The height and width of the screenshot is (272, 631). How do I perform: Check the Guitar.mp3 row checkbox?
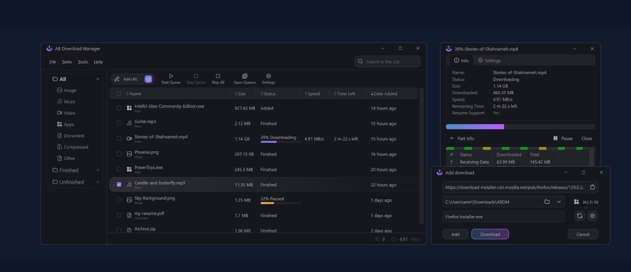(x=119, y=122)
